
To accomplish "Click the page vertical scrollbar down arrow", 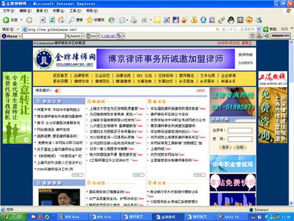I will tap(291, 203).
